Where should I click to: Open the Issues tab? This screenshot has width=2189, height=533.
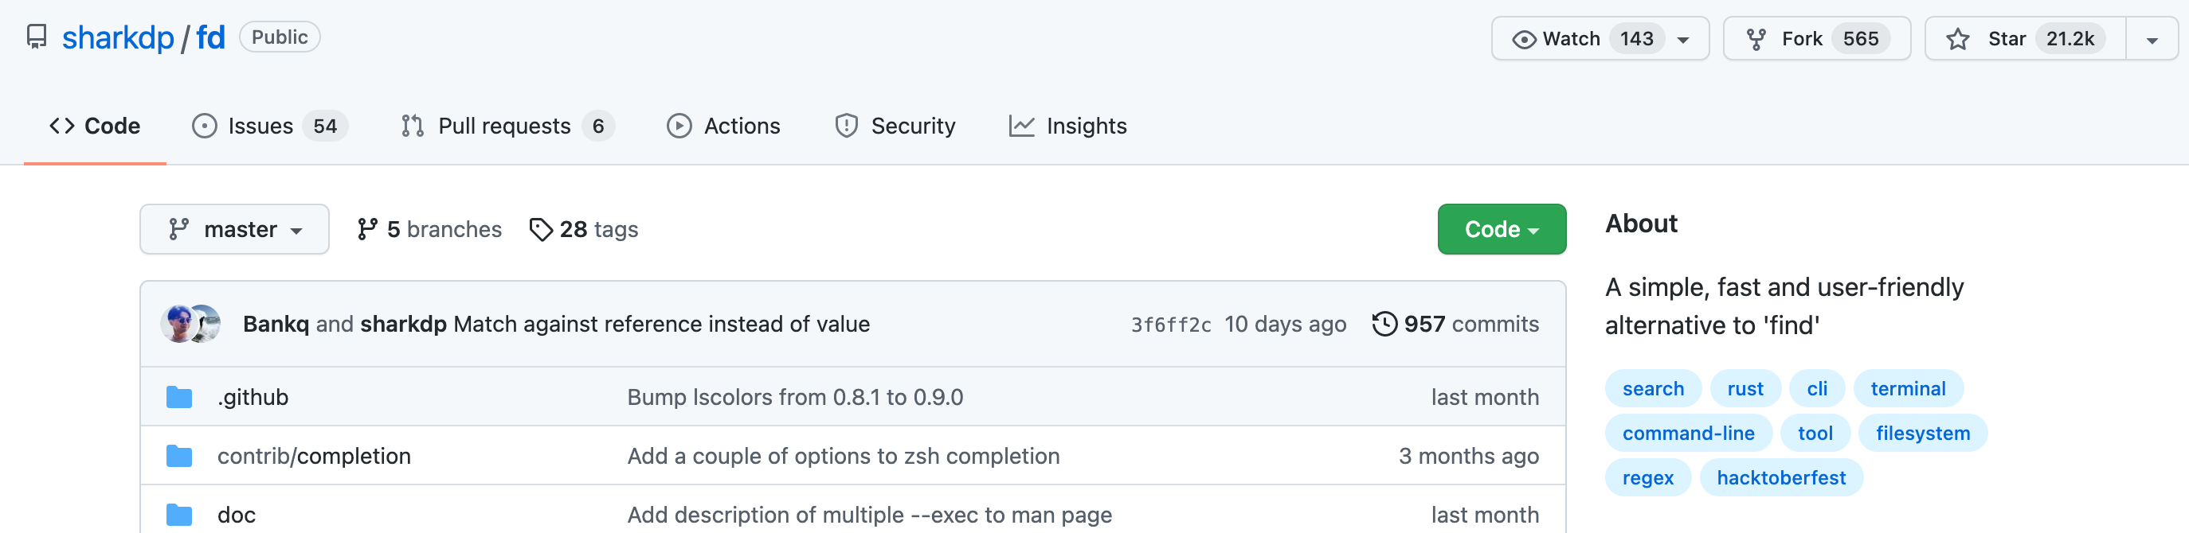(x=270, y=126)
